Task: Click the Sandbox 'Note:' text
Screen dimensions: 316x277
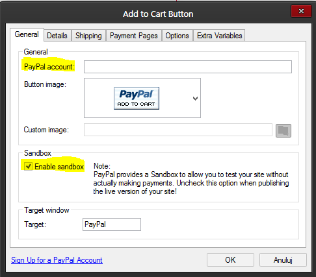Action: tap(102, 166)
